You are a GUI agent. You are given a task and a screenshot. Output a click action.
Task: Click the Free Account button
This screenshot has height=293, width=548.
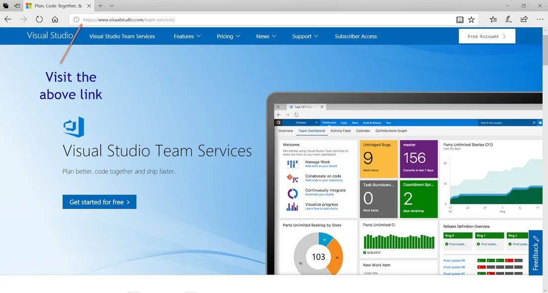point(487,36)
